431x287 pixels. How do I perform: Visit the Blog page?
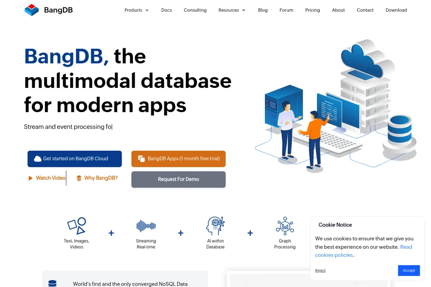(263, 10)
